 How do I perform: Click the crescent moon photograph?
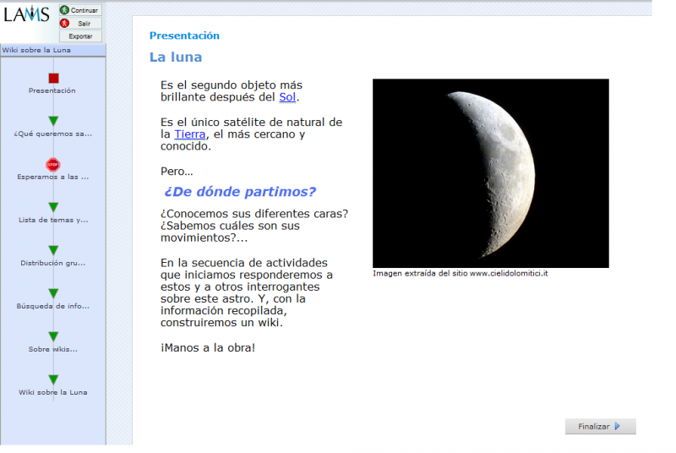click(491, 173)
